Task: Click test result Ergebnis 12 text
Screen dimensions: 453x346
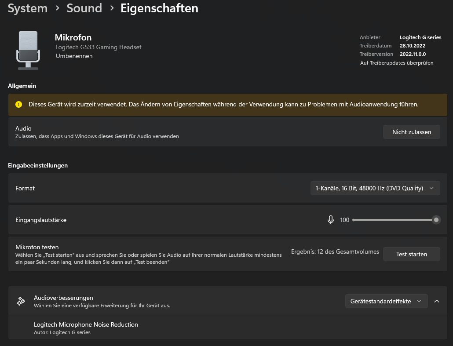Action: click(335, 251)
